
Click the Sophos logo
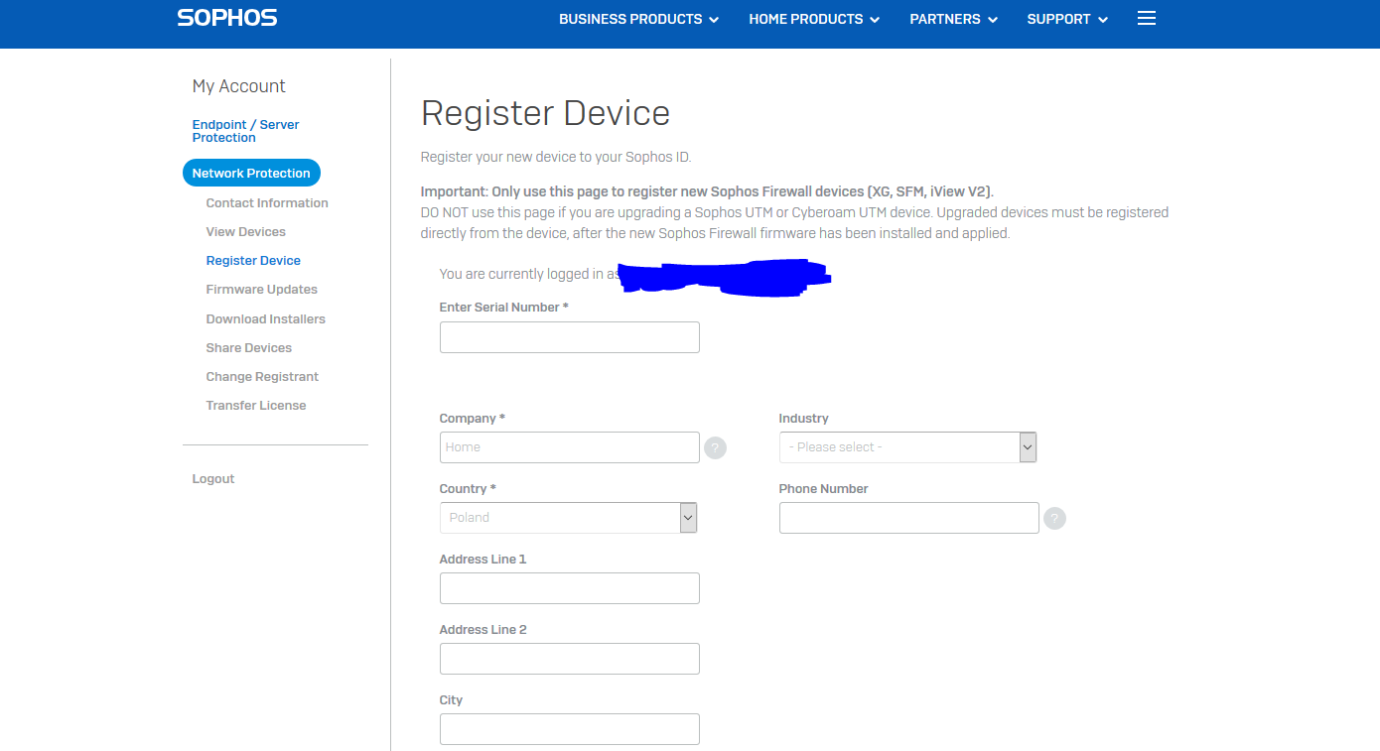[227, 18]
